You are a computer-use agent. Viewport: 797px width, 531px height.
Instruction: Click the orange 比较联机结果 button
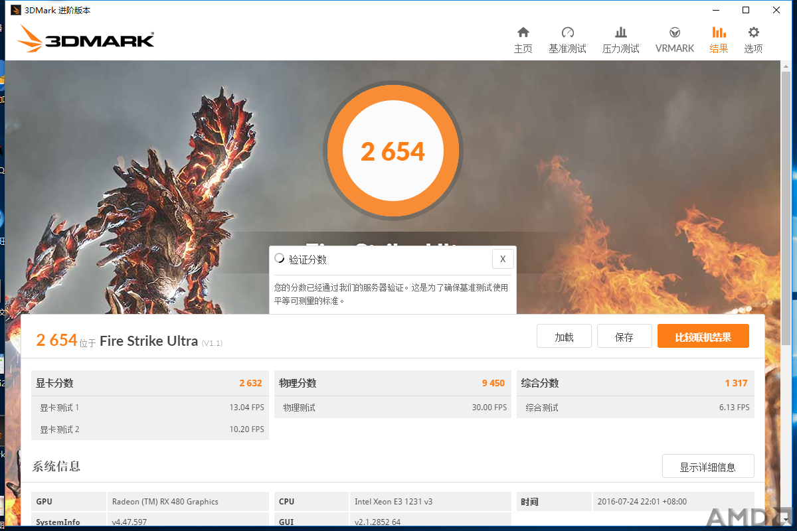[x=703, y=337]
